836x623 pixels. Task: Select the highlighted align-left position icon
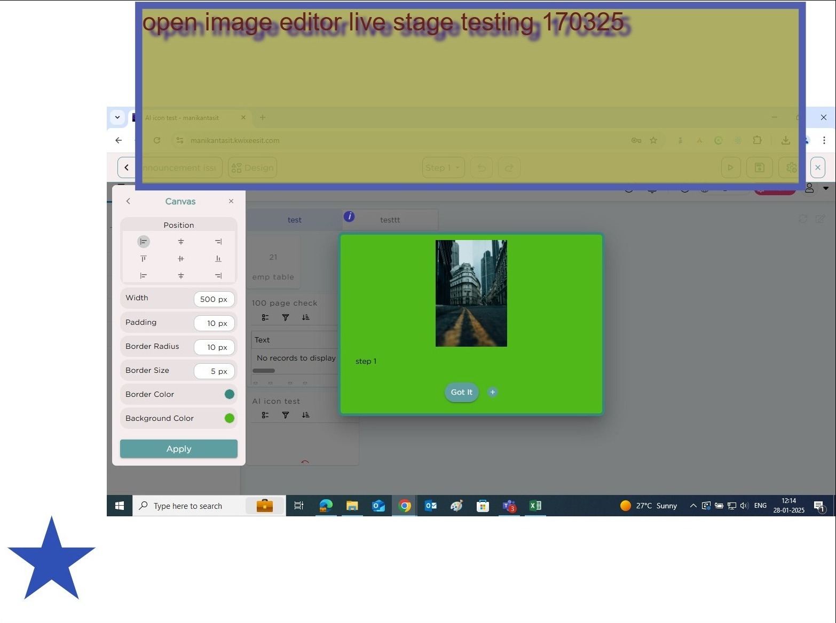tap(144, 242)
